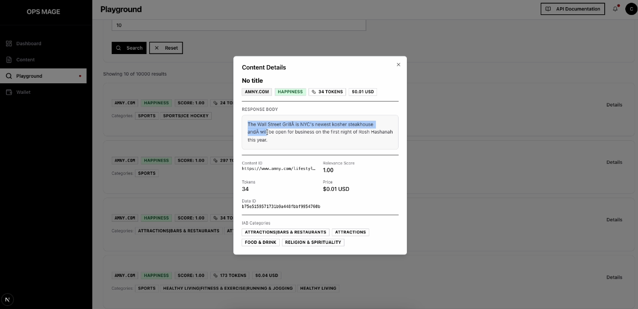
Task: Click the AMNY.COM tag in the dialog
Action: (x=257, y=92)
